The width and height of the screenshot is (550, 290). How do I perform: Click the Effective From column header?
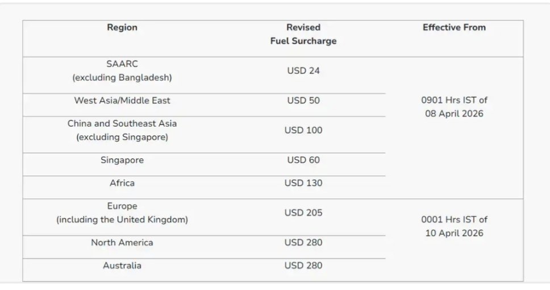coord(454,27)
